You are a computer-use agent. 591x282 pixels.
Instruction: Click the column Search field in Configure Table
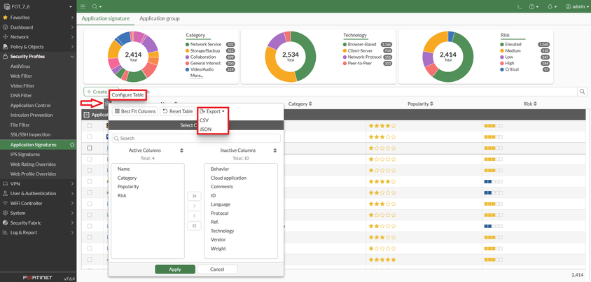point(196,139)
